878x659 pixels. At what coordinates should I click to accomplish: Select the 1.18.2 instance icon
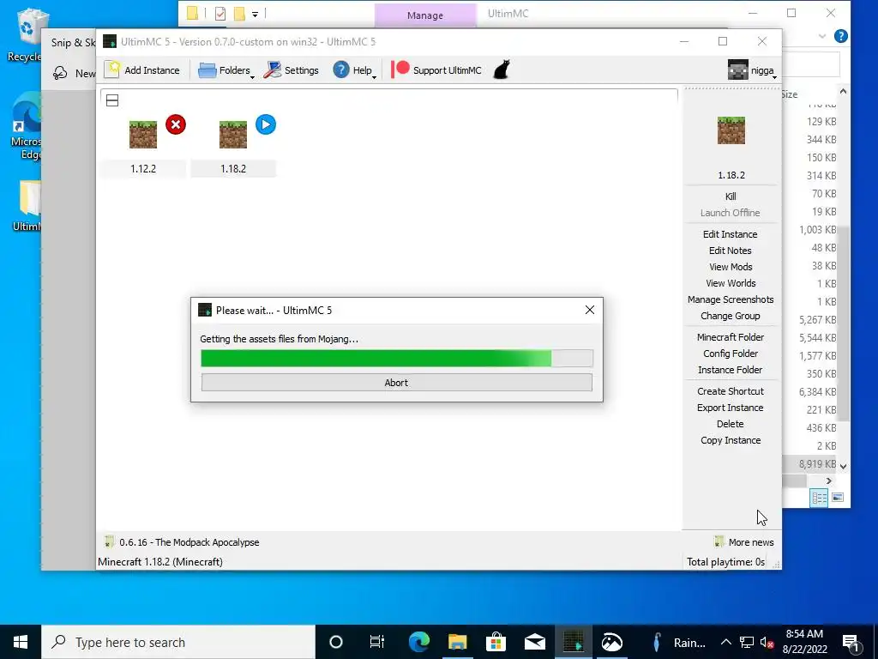pyautogui.click(x=233, y=135)
